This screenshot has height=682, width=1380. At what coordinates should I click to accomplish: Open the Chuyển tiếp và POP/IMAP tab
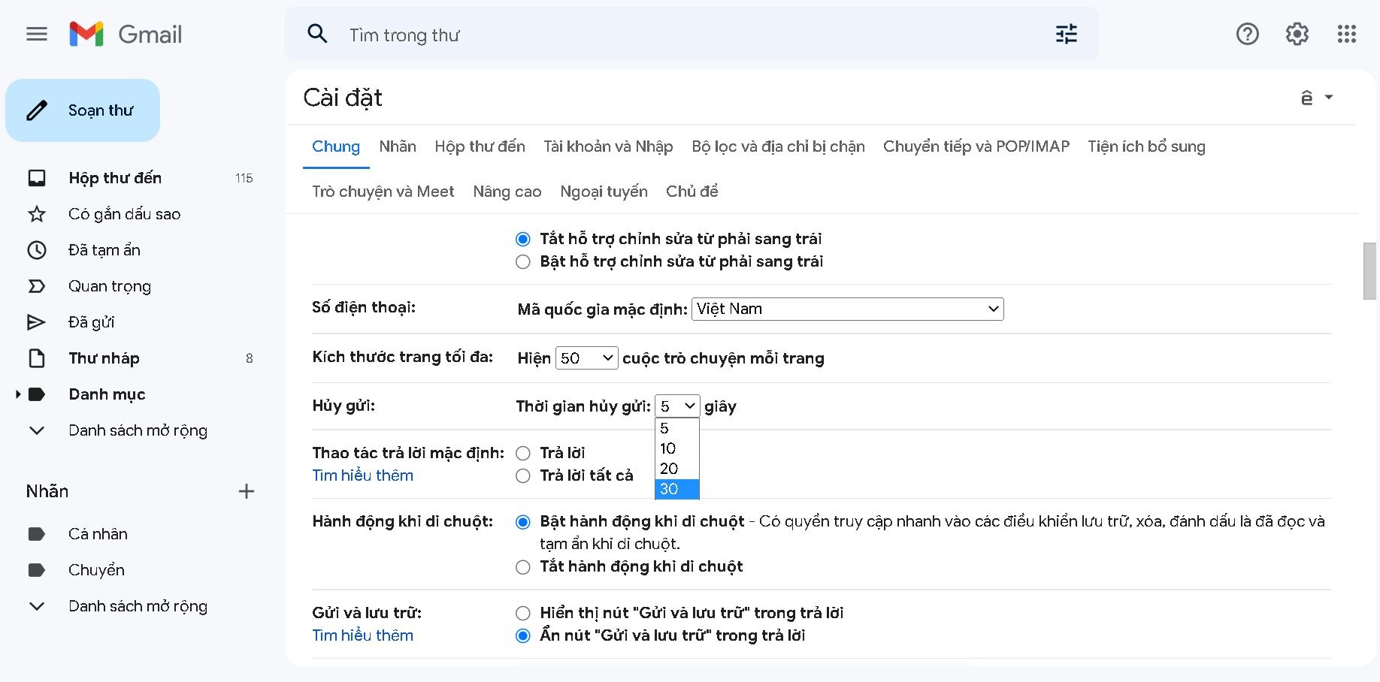coord(976,146)
